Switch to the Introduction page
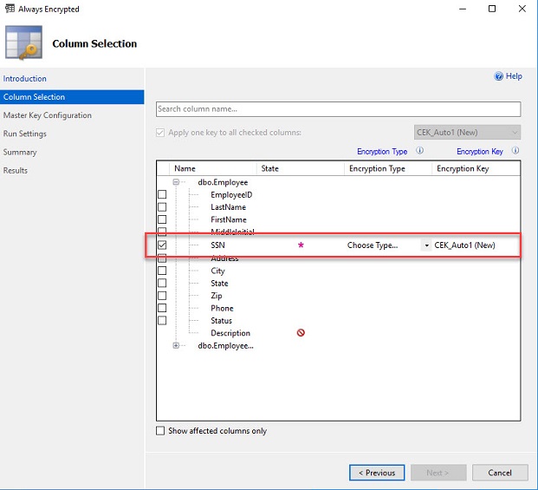538x490 pixels. coord(25,79)
